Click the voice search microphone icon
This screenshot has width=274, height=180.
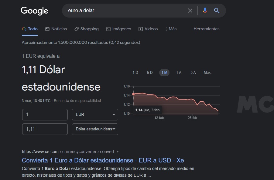tap(205, 11)
